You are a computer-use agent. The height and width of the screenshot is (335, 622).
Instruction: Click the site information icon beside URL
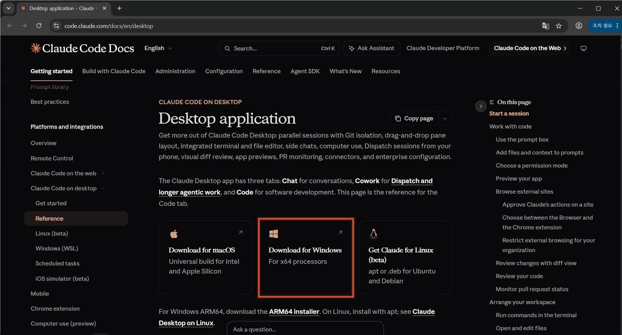(56, 26)
